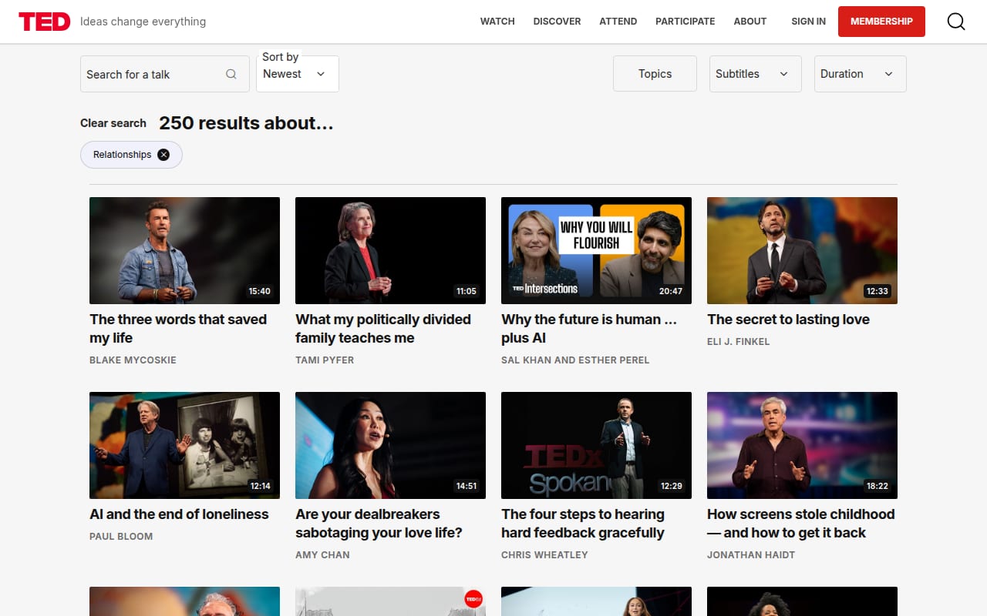Open title What my politically divided family teaches me

[383, 329]
